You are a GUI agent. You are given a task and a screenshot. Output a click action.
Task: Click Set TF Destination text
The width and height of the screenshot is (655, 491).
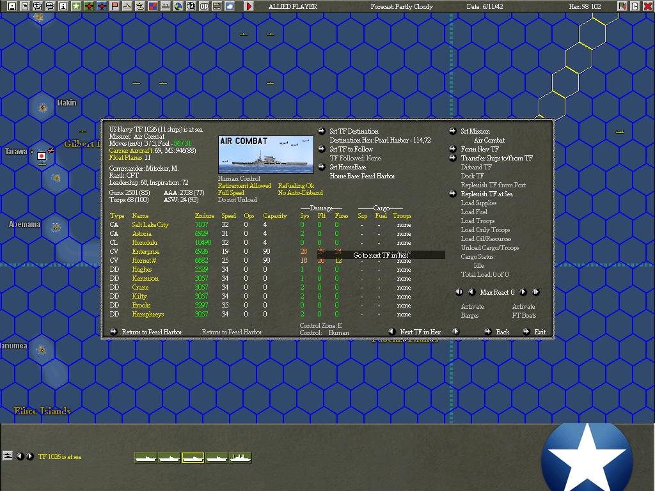tap(354, 131)
